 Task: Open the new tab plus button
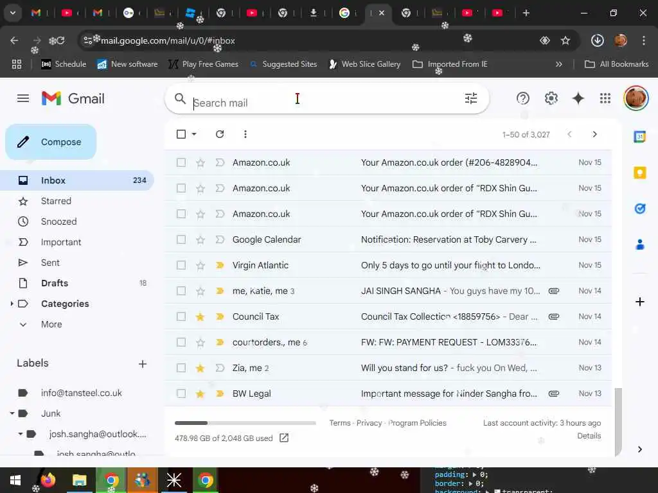point(526,13)
